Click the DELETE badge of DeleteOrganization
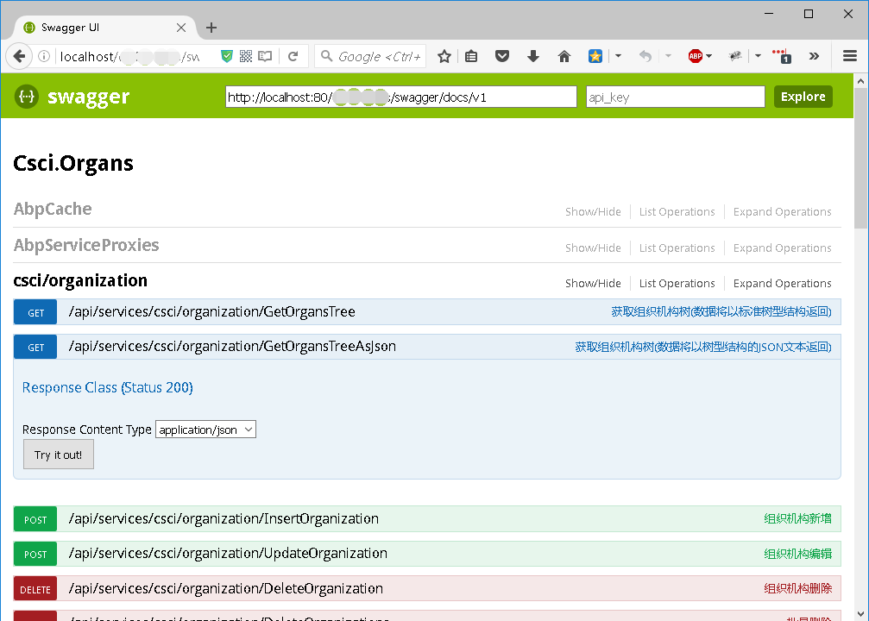The width and height of the screenshot is (869, 621). pos(35,589)
